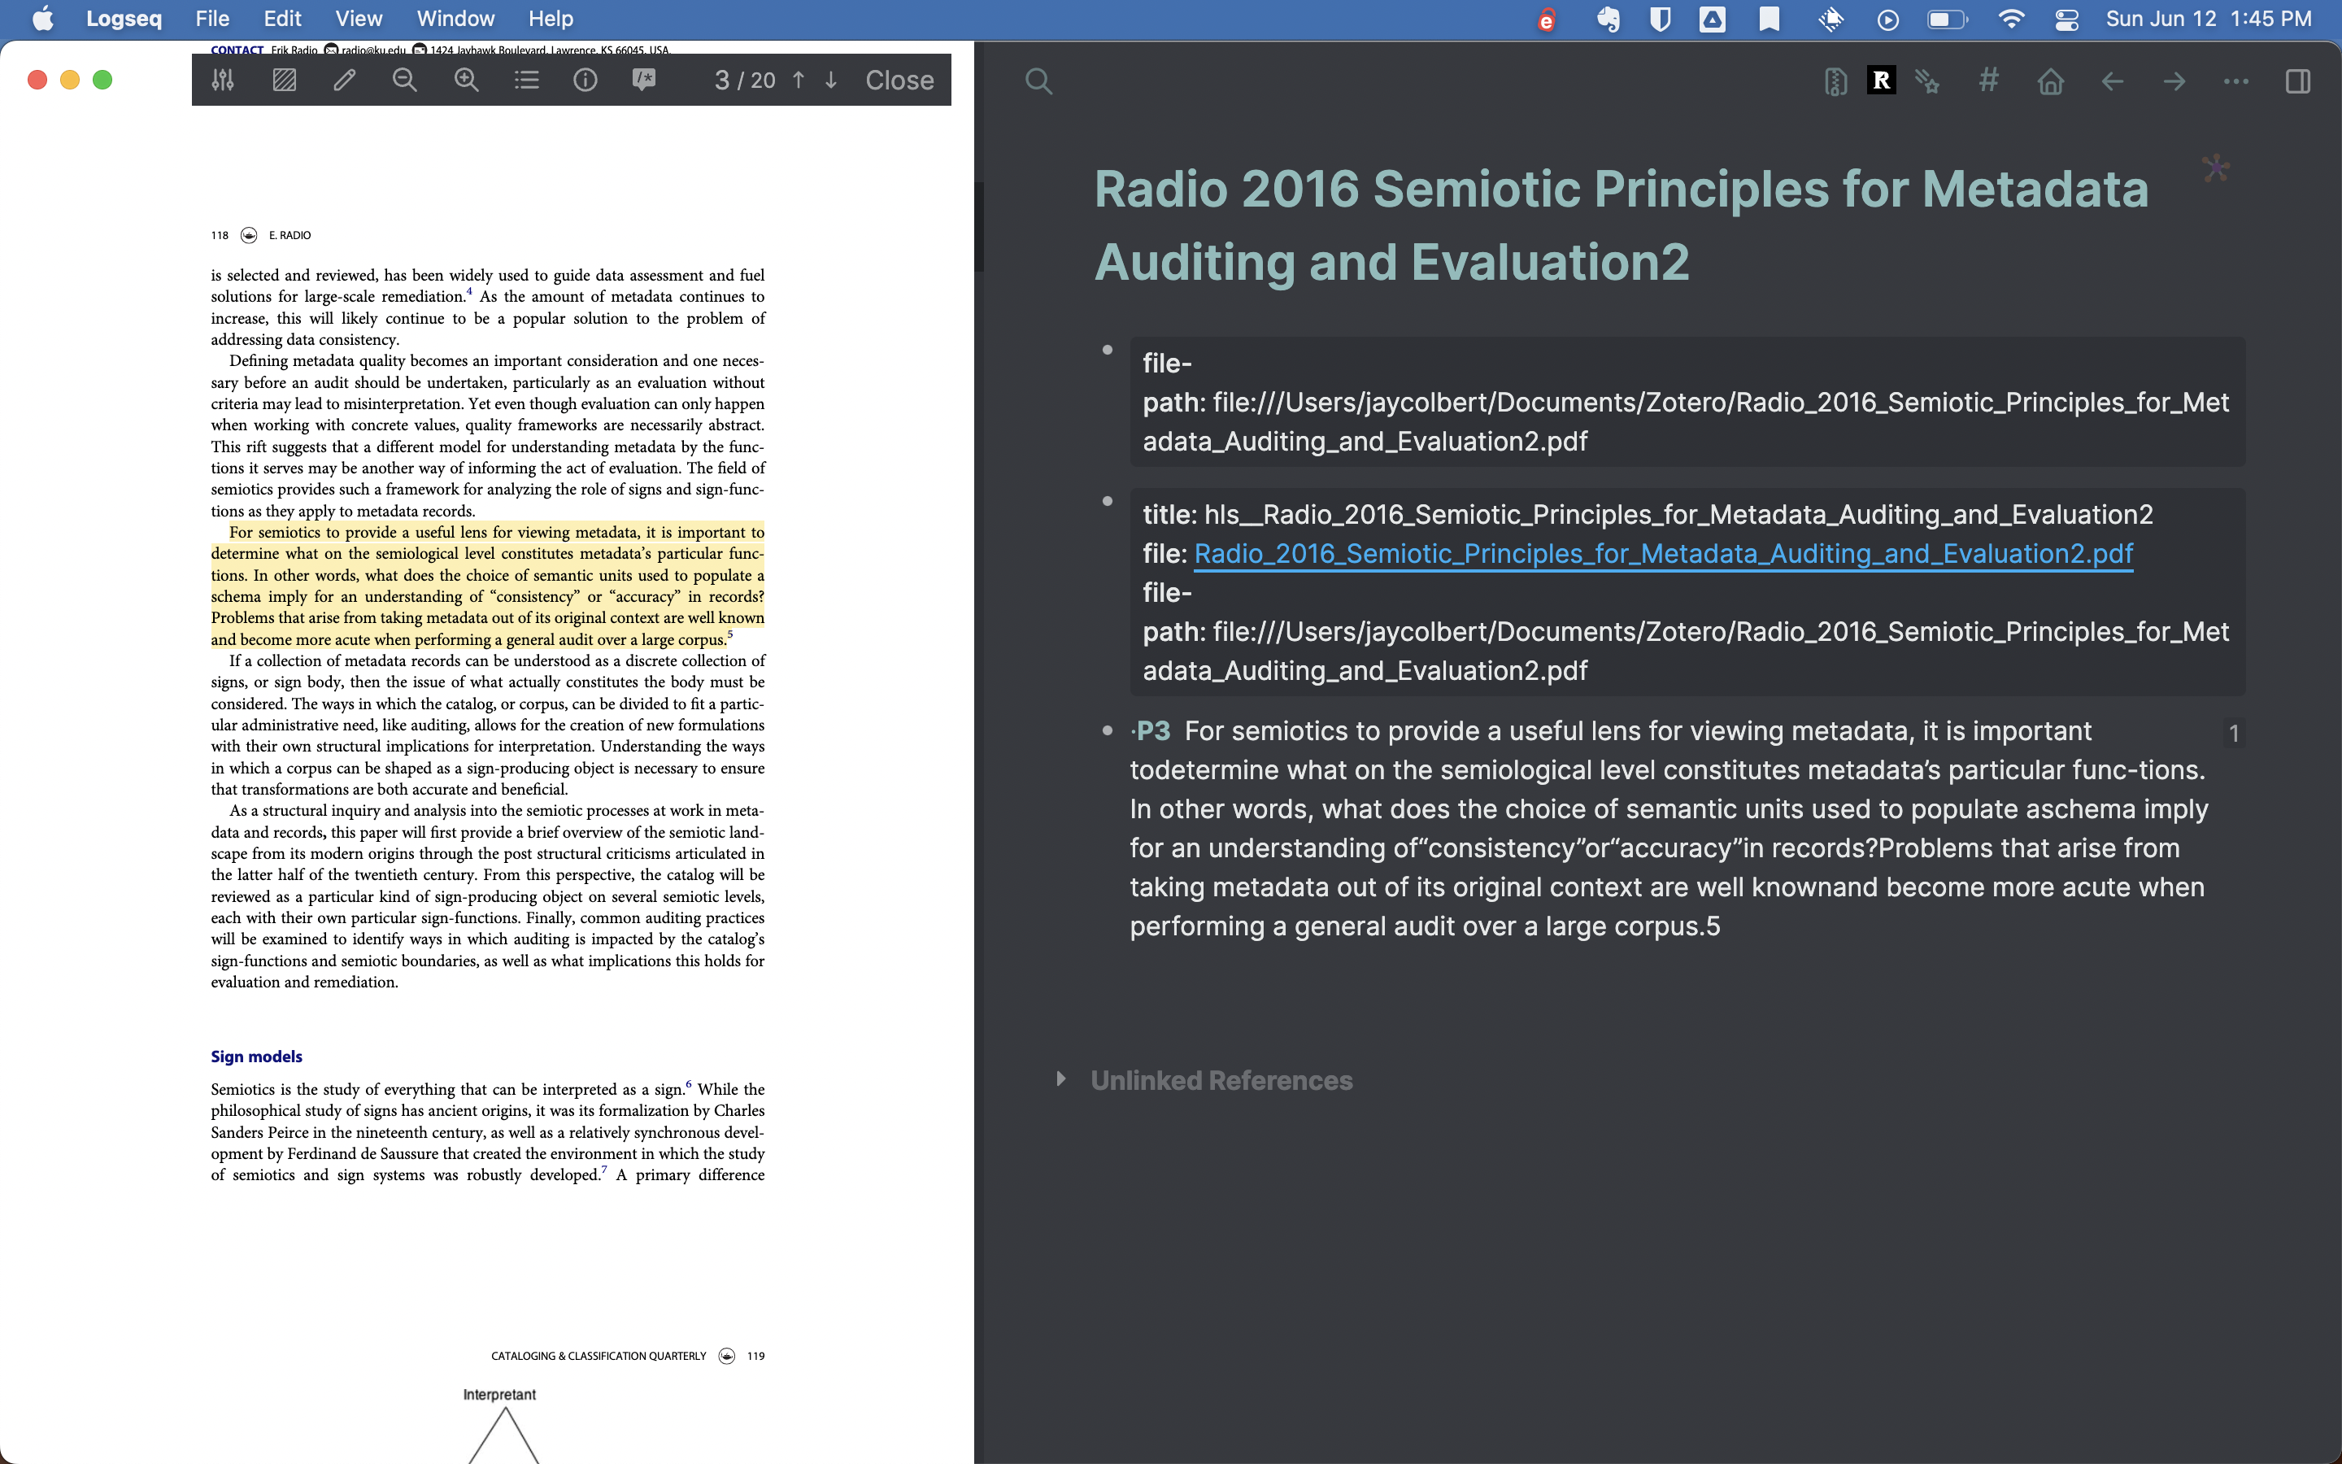Viewport: 2342px width, 1464px height.
Task: Open the Edit menu
Action: click(283, 19)
